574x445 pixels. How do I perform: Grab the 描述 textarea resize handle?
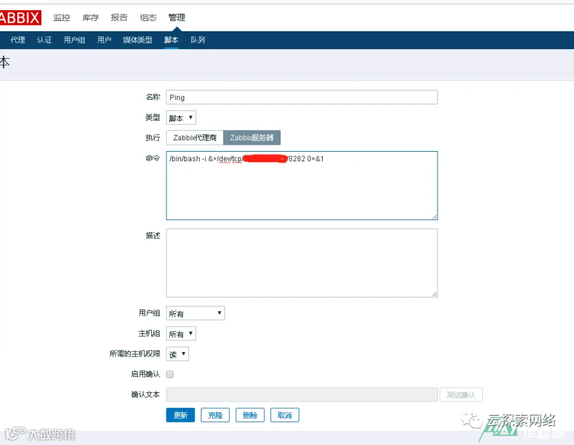pyautogui.click(x=434, y=295)
